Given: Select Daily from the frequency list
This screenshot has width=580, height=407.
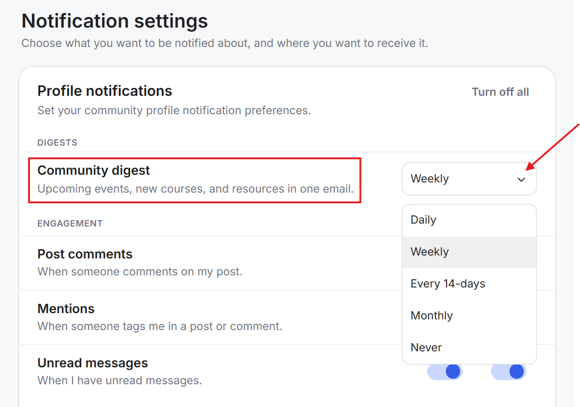Looking at the screenshot, I should pyautogui.click(x=469, y=220).
